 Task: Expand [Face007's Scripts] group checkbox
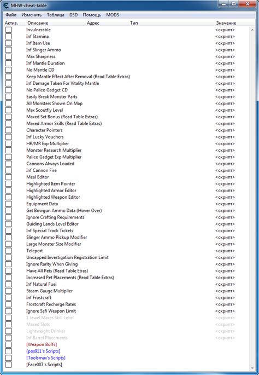point(9,365)
